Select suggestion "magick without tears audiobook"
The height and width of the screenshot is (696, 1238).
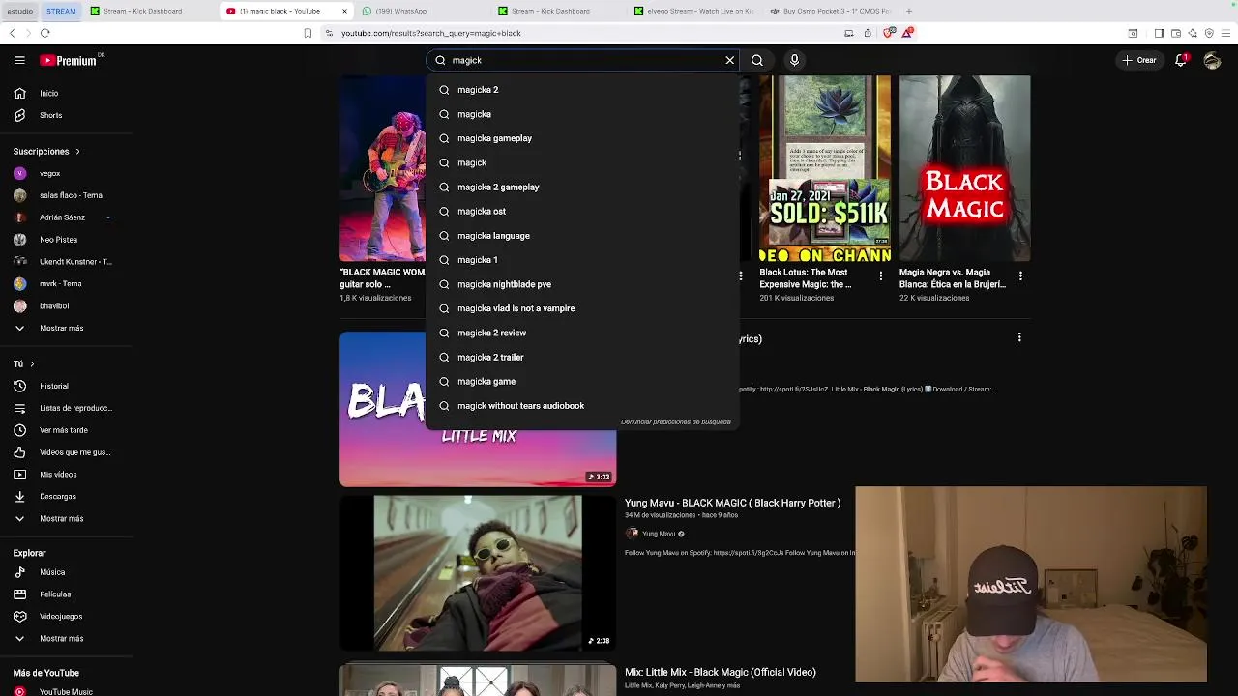tap(582, 406)
